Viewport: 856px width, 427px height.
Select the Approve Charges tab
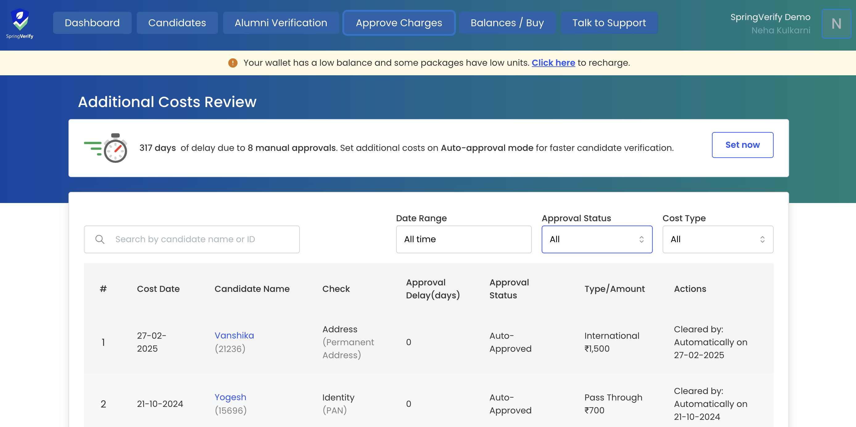399,23
